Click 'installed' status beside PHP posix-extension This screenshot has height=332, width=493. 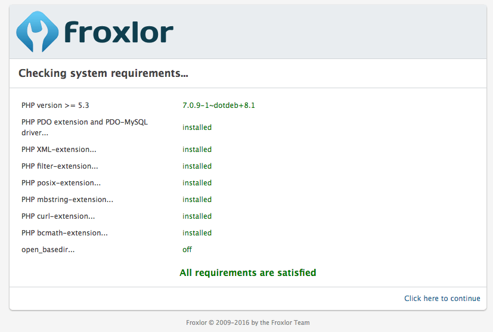click(x=197, y=183)
